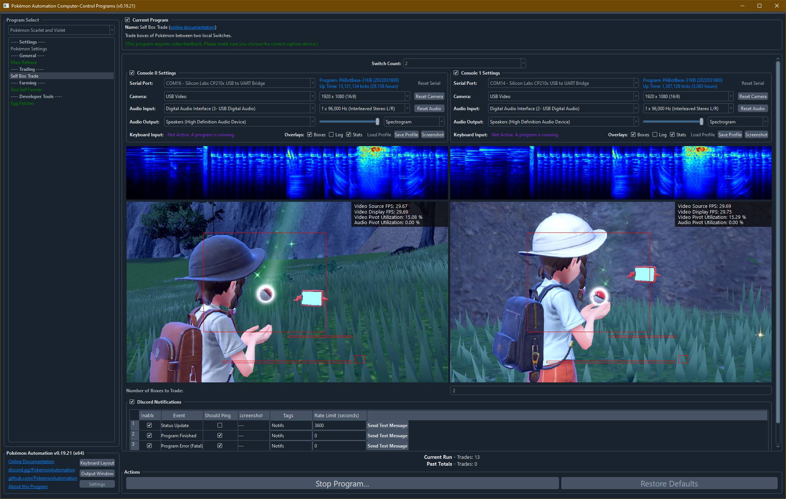Disable Stats overlay on Console 1
The height and width of the screenshot is (499, 786).
tap(672, 134)
